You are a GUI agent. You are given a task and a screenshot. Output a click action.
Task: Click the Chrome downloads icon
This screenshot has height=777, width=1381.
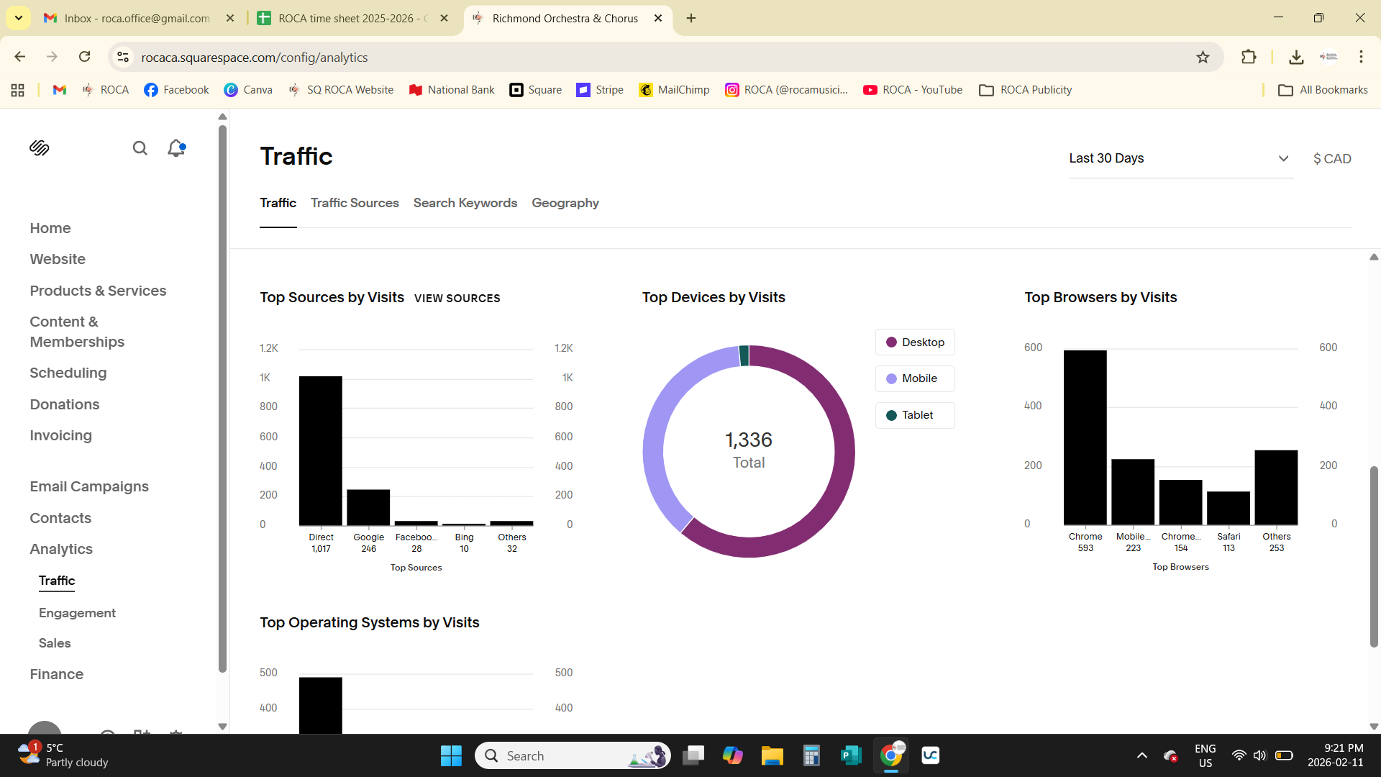click(1296, 57)
